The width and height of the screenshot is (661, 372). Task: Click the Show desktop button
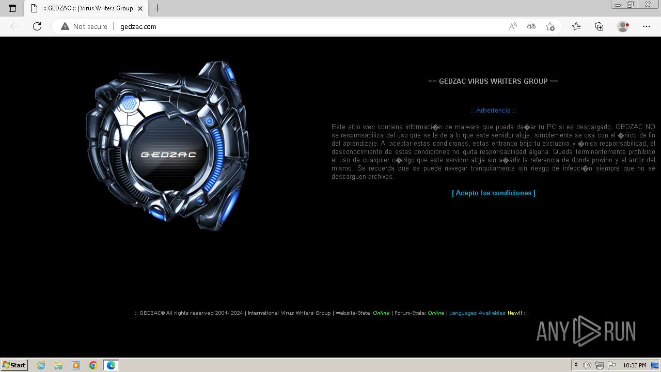[655, 365]
